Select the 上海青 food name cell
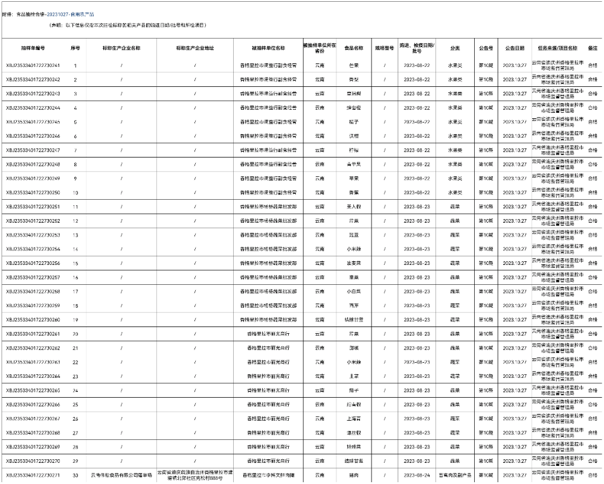The image size is (604, 484). point(354,419)
